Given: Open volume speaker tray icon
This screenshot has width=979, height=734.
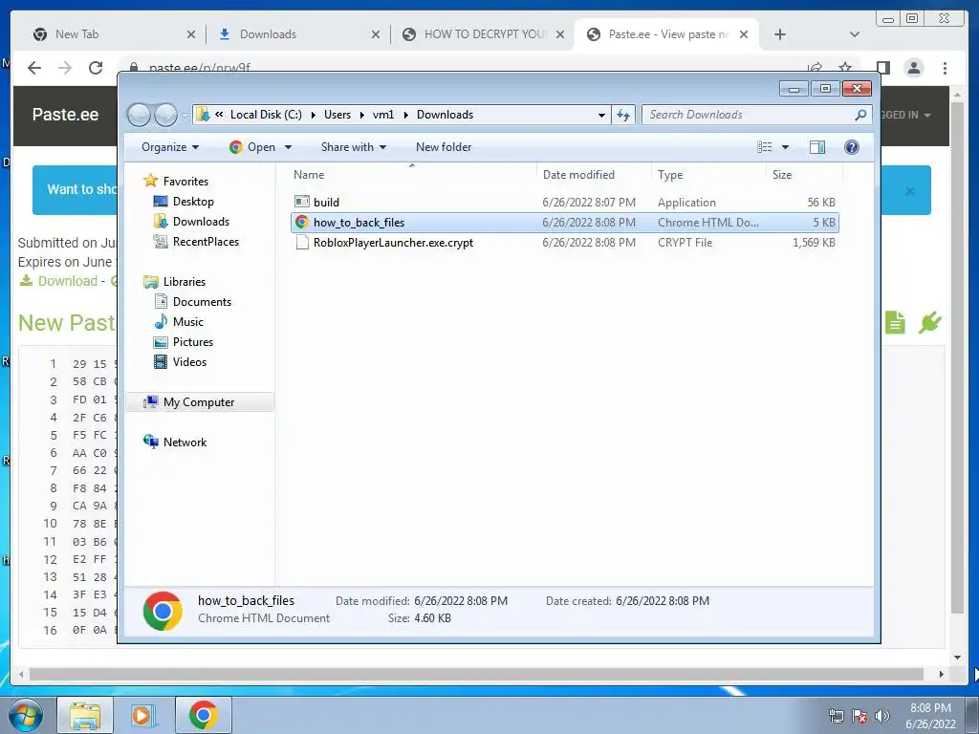Looking at the screenshot, I should coord(882,716).
